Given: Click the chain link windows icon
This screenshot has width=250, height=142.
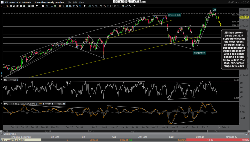Looking at the screenshot, I should click(x=233, y=2).
